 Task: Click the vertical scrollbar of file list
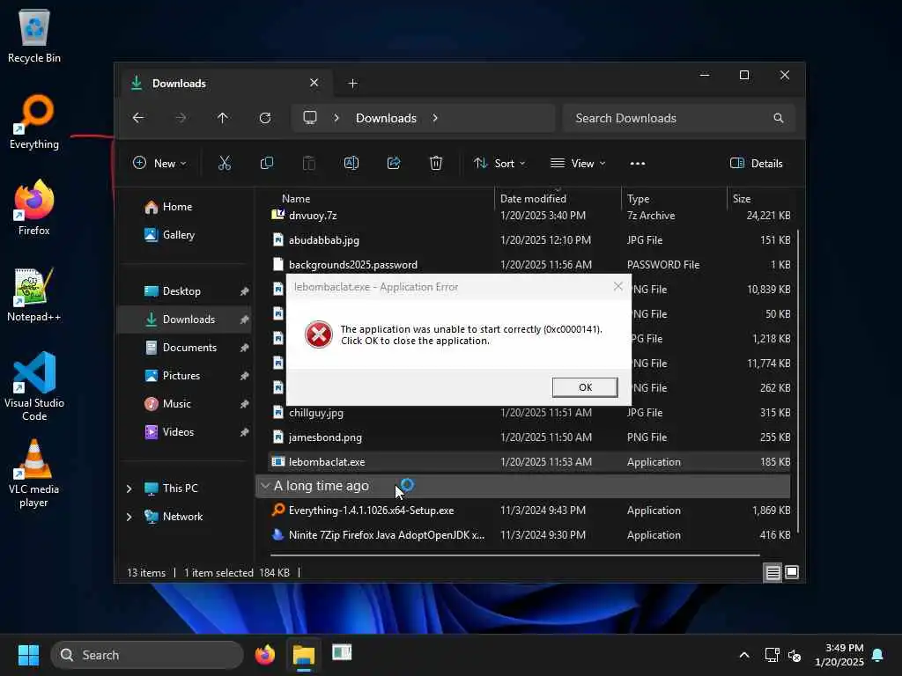(798, 380)
